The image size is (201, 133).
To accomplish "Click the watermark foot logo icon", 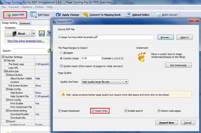I will coord(142,57).
